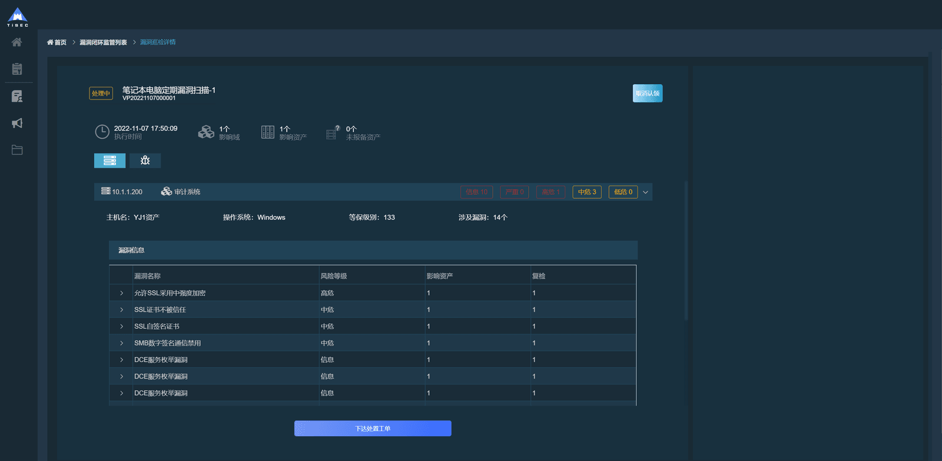The image size is (942, 461).
Task: Click the unreported assets icon
Action: (x=333, y=132)
